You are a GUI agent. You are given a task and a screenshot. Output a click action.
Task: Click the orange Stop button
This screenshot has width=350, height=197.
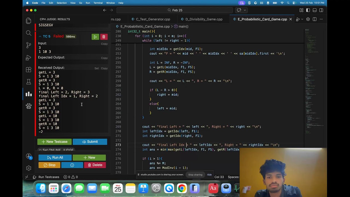click(49, 165)
